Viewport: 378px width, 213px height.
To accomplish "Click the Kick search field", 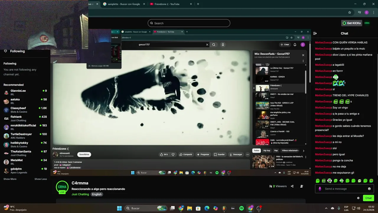I will coord(189,23).
